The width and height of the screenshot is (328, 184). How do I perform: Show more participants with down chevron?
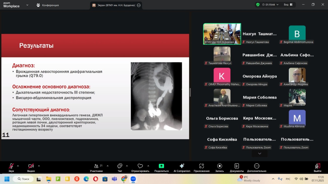(260, 154)
